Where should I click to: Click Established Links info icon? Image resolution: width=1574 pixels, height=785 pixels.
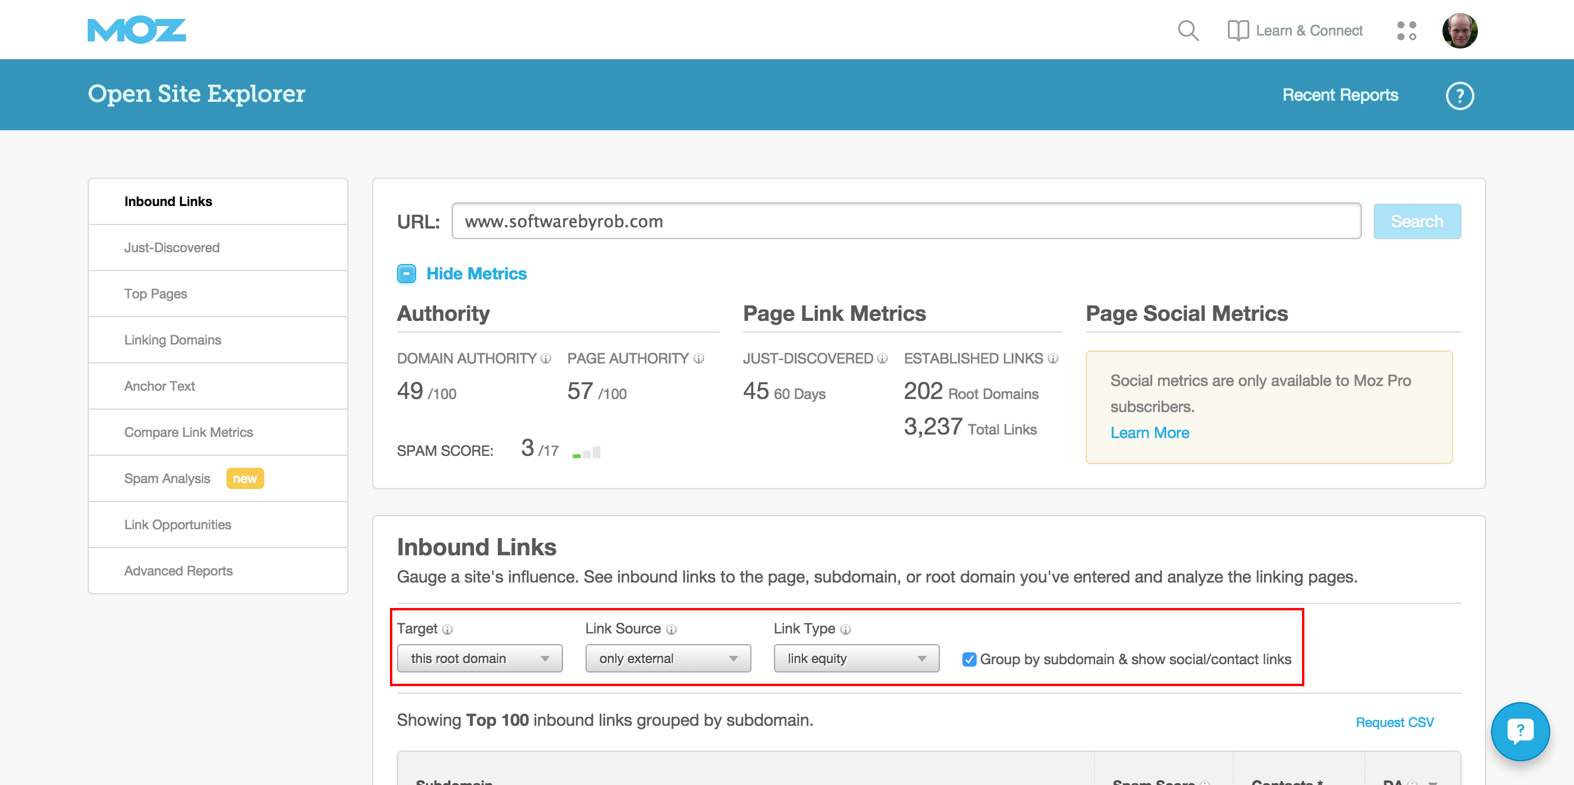pyautogui.click(x=1052, y=359)
